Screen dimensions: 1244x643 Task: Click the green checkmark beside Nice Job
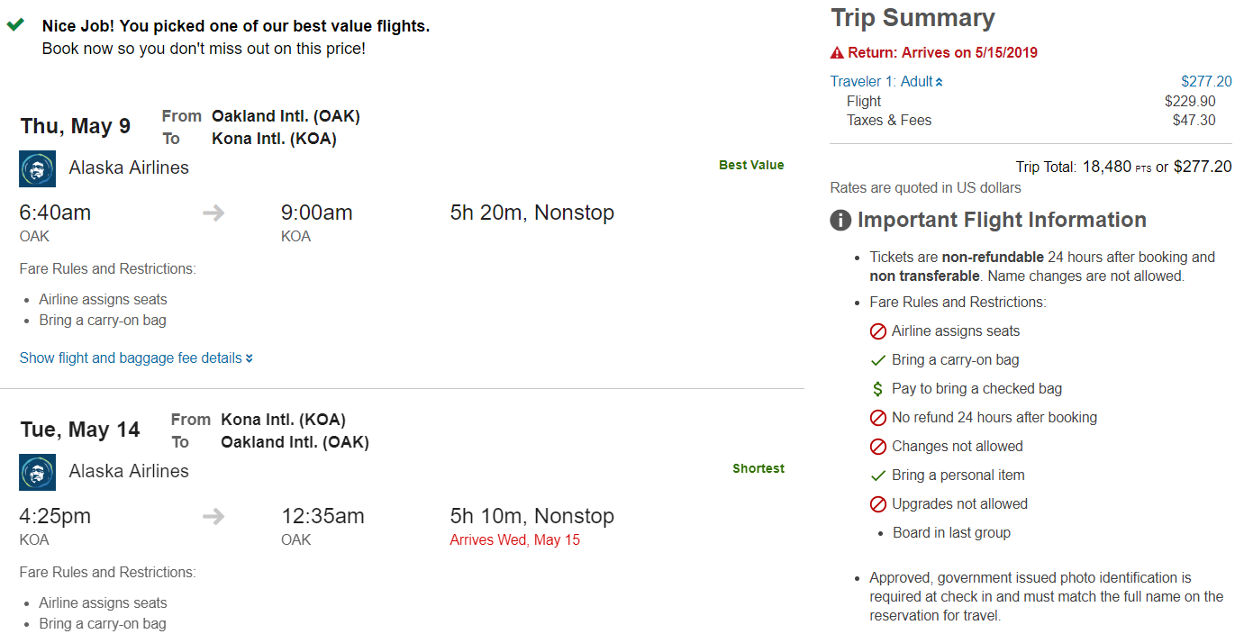coord(15,25)
